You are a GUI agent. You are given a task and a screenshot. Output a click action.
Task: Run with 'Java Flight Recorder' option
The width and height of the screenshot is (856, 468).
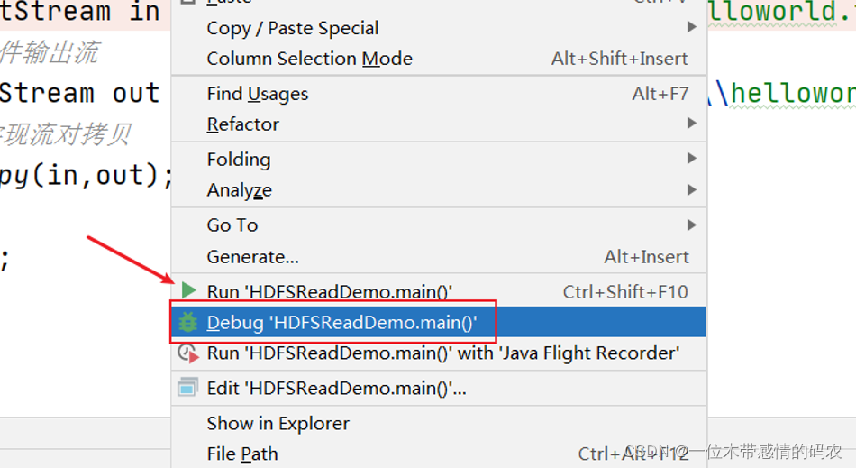point(442,353)
